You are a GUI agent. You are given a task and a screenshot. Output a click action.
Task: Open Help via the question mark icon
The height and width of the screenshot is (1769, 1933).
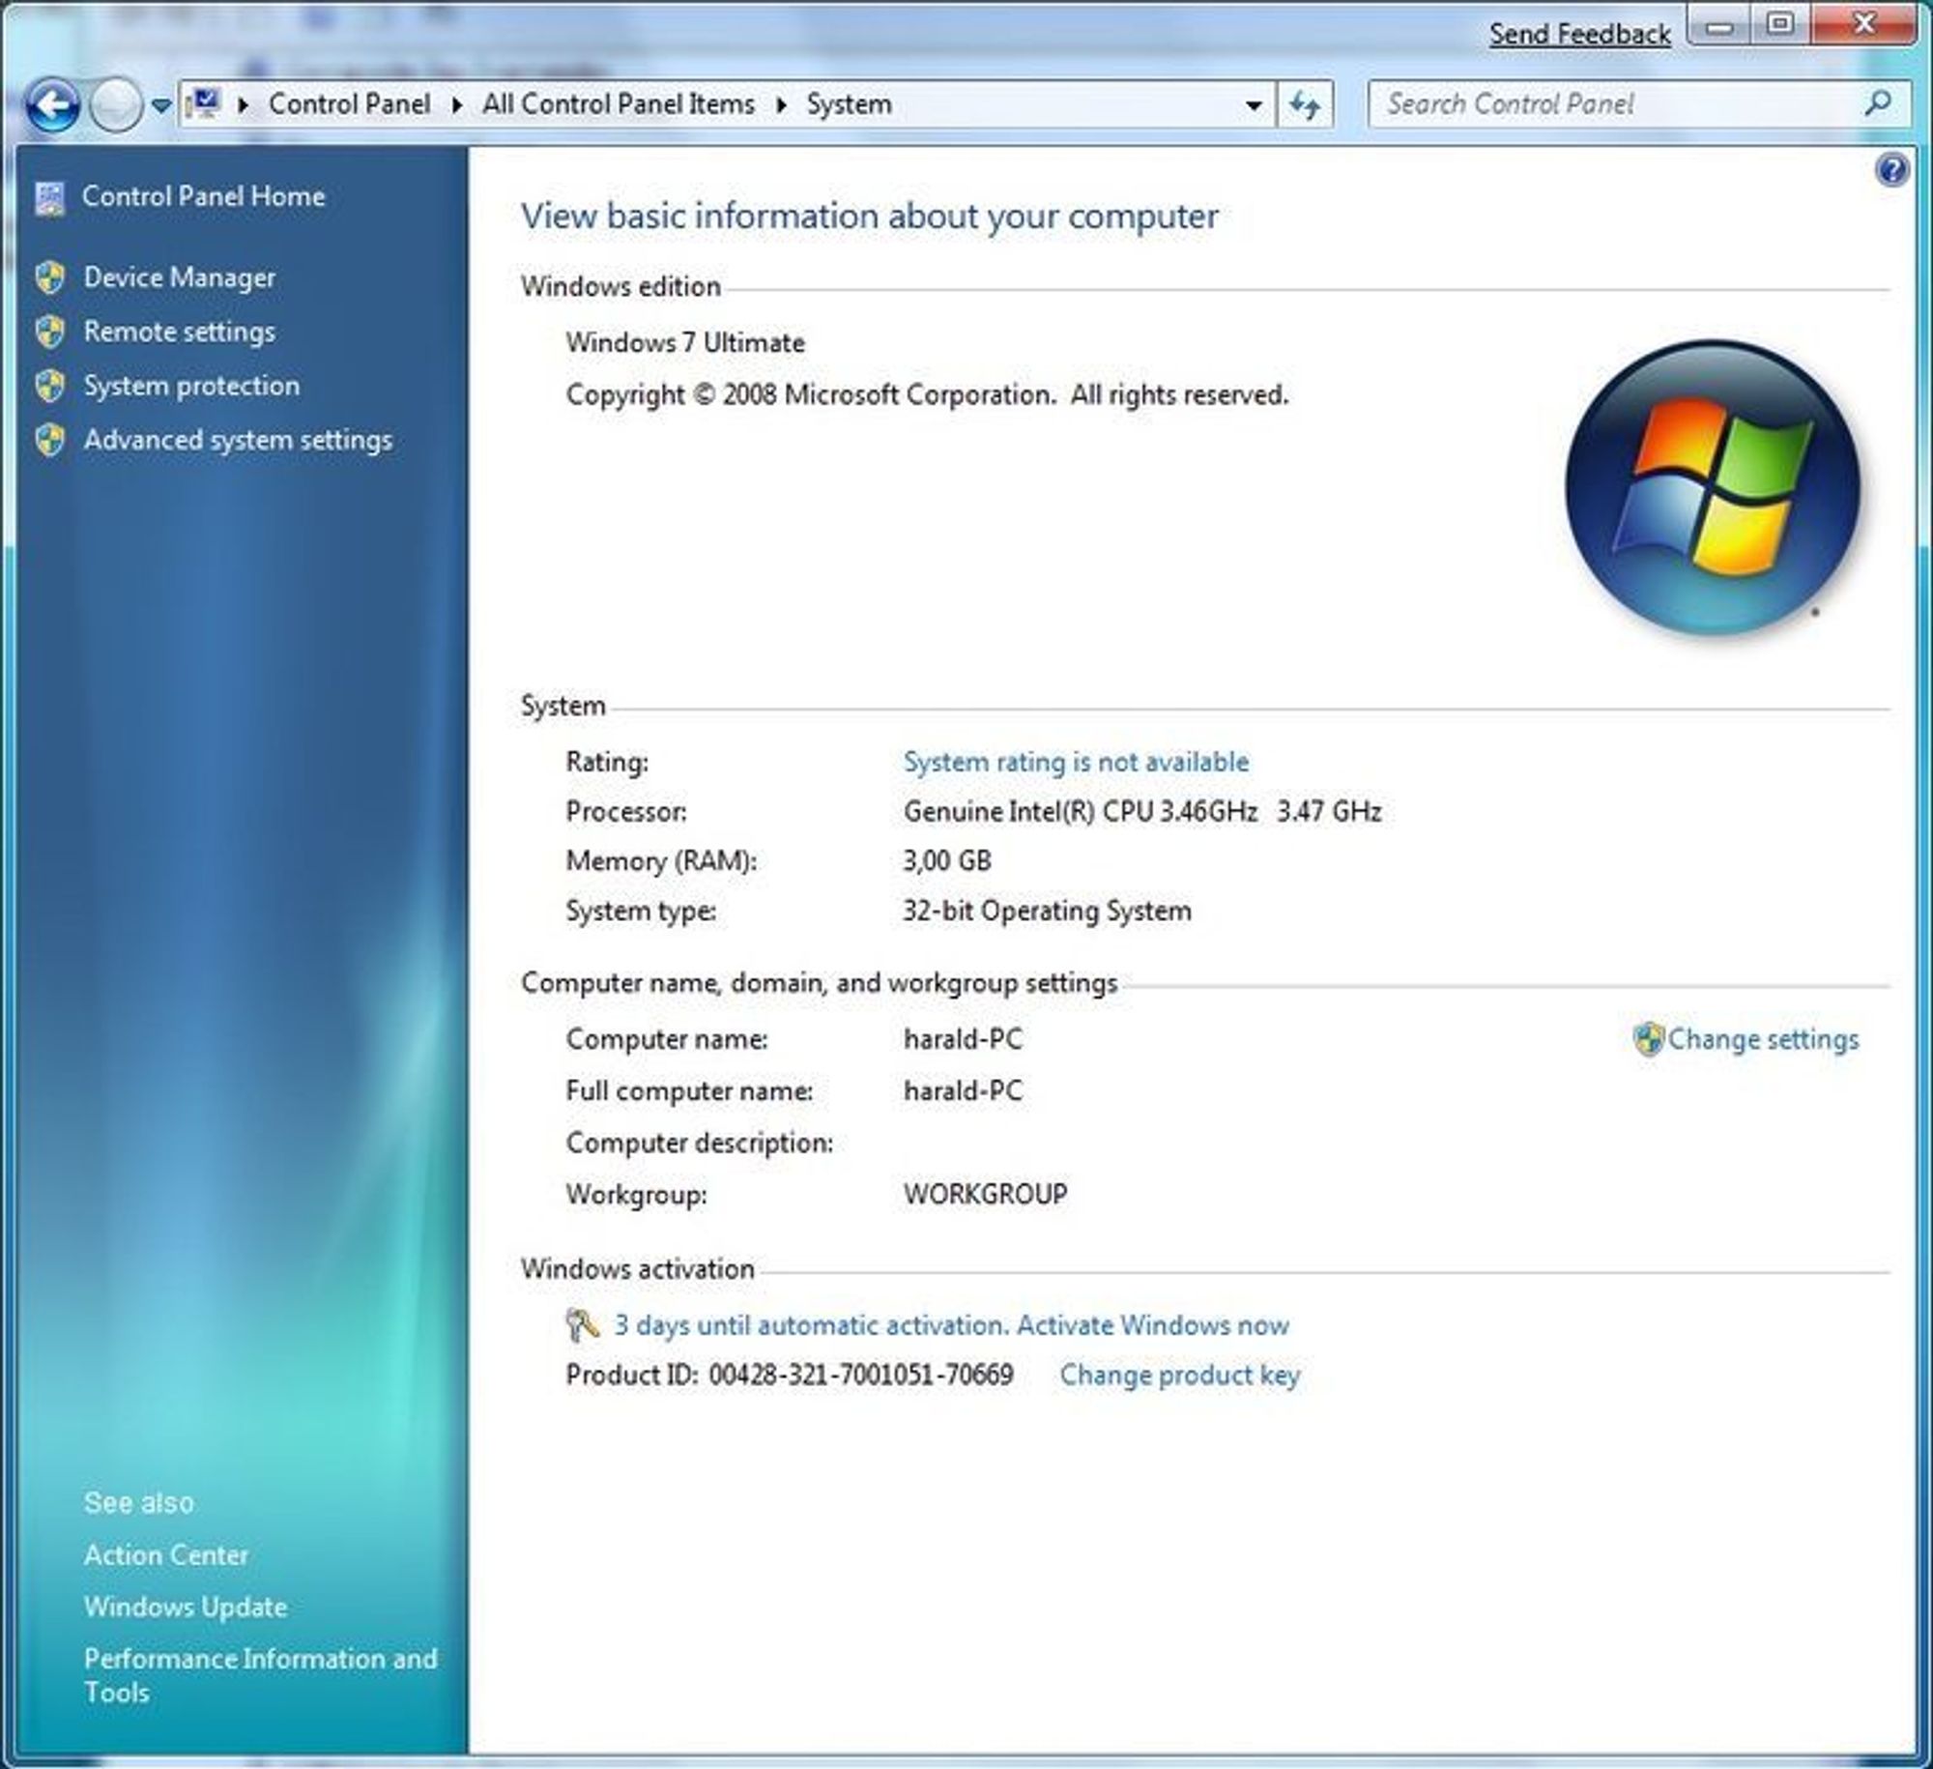point(1891,171)
